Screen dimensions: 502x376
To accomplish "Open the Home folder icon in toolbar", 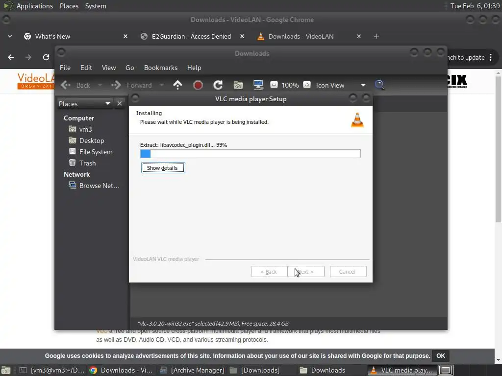I will point(238,85).
